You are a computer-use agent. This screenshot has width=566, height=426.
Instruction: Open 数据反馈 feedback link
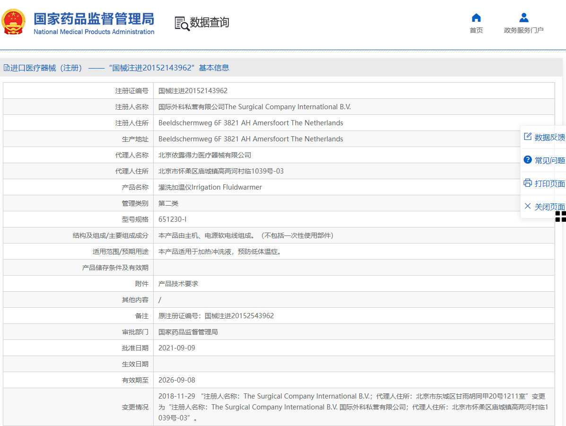pos(549,137)
